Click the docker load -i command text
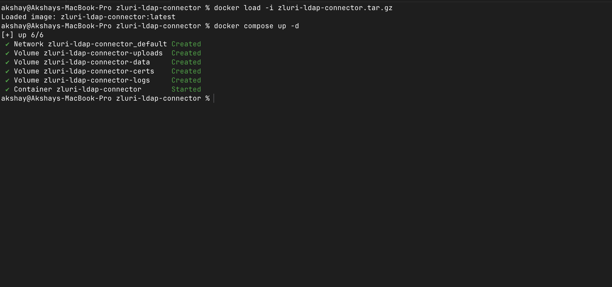Image resolution: width=612 pixels, height=287 pixels. pos(244,8)
